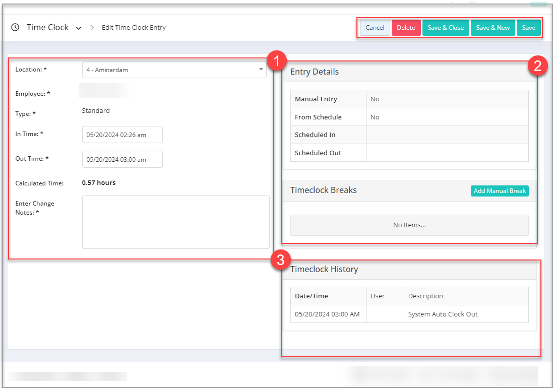The width and height of the screenshot is (553, 390).
Task: Select the Edit Time Clock Entry breadcrumb
Action: [x=134, y=28]
